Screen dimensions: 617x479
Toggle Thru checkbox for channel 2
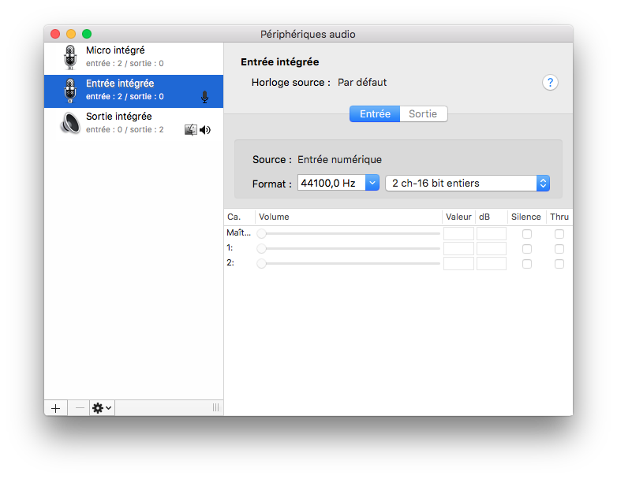click(x=559, y=264)
